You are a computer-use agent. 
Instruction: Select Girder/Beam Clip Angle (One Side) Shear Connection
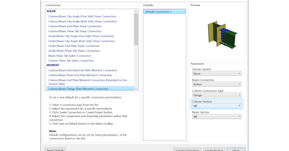point(81,36)
